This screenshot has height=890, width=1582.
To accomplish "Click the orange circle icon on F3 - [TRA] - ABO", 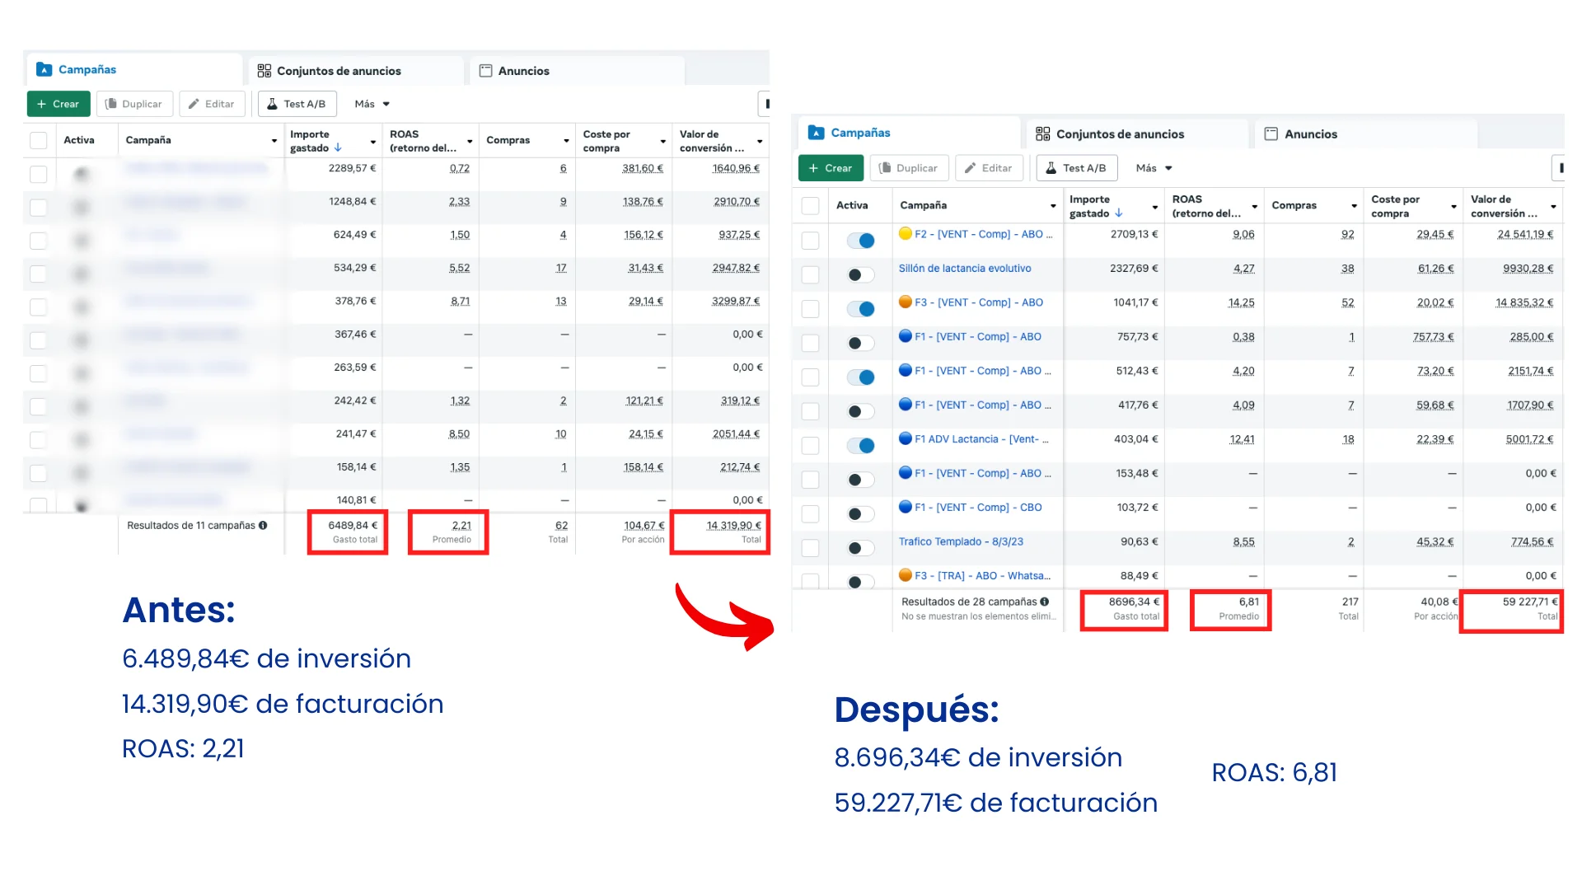I will point(906,576).
